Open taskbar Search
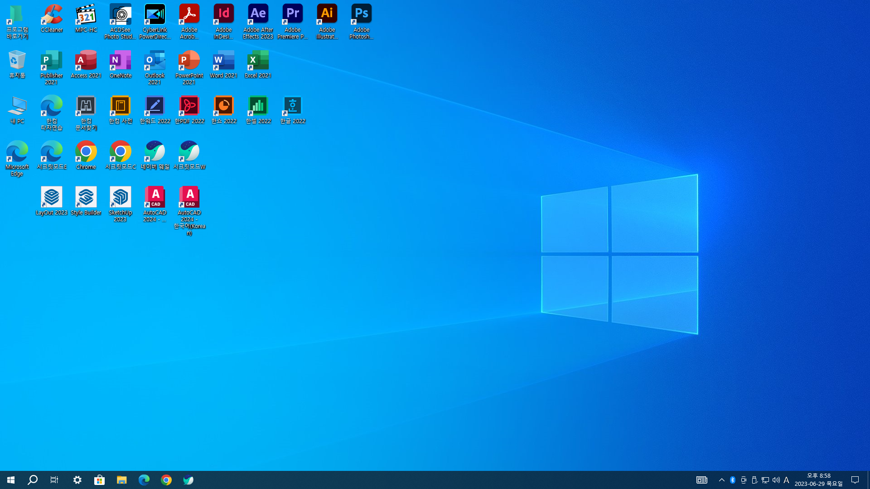This screenshot has height=489, width=870. click(x=33, y=480)
